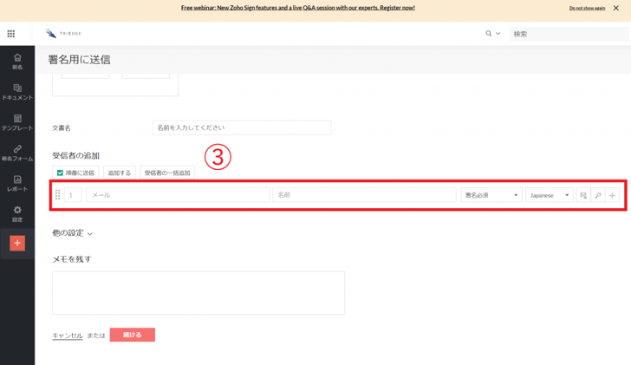The width and height of the screenshot is (631, 365).
Task: Focus the 検索 search field
Action: (x=569, y=34)
